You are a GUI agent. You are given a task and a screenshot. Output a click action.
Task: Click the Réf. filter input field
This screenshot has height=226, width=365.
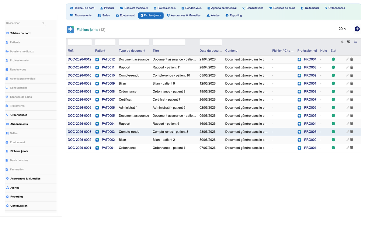80,42
